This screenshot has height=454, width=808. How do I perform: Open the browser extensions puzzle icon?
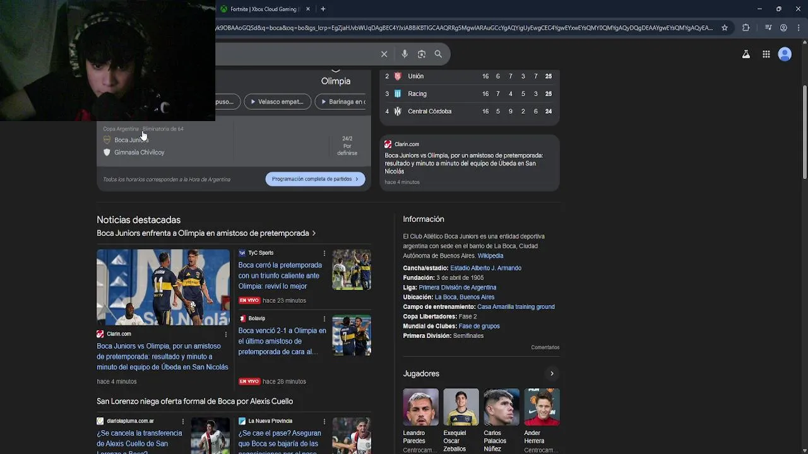(746, 28)
